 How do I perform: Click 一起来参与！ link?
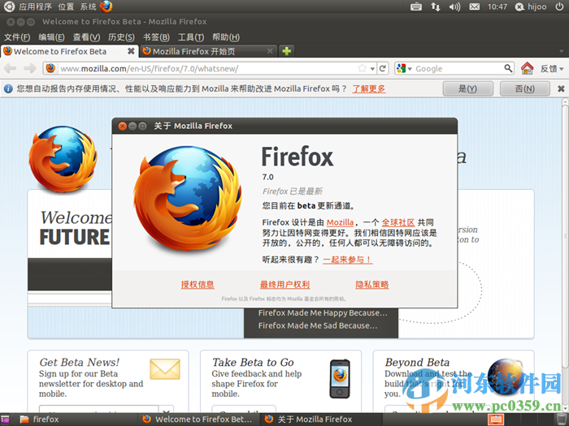click(x=348, y=260)
